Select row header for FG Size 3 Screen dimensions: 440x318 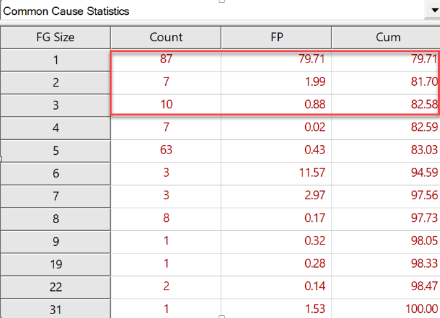(55, 106)
